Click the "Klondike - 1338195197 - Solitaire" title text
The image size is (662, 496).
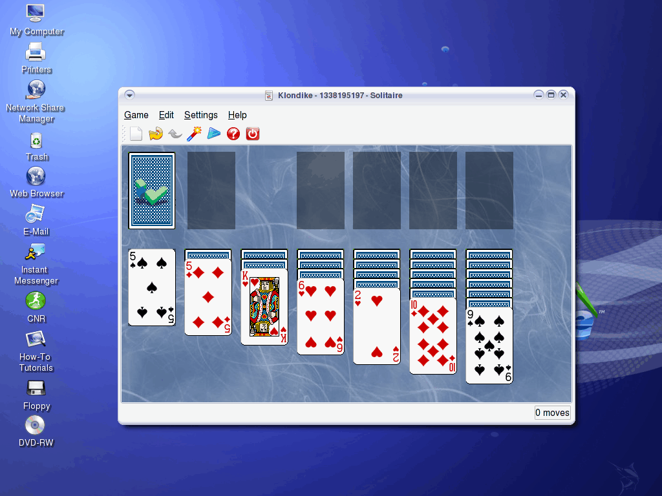(x=340, y=96)
